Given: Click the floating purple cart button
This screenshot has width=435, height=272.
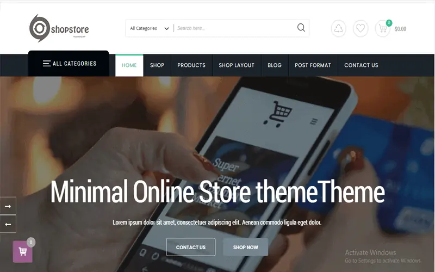Looking at the screenshot, I should click(22, 252).
